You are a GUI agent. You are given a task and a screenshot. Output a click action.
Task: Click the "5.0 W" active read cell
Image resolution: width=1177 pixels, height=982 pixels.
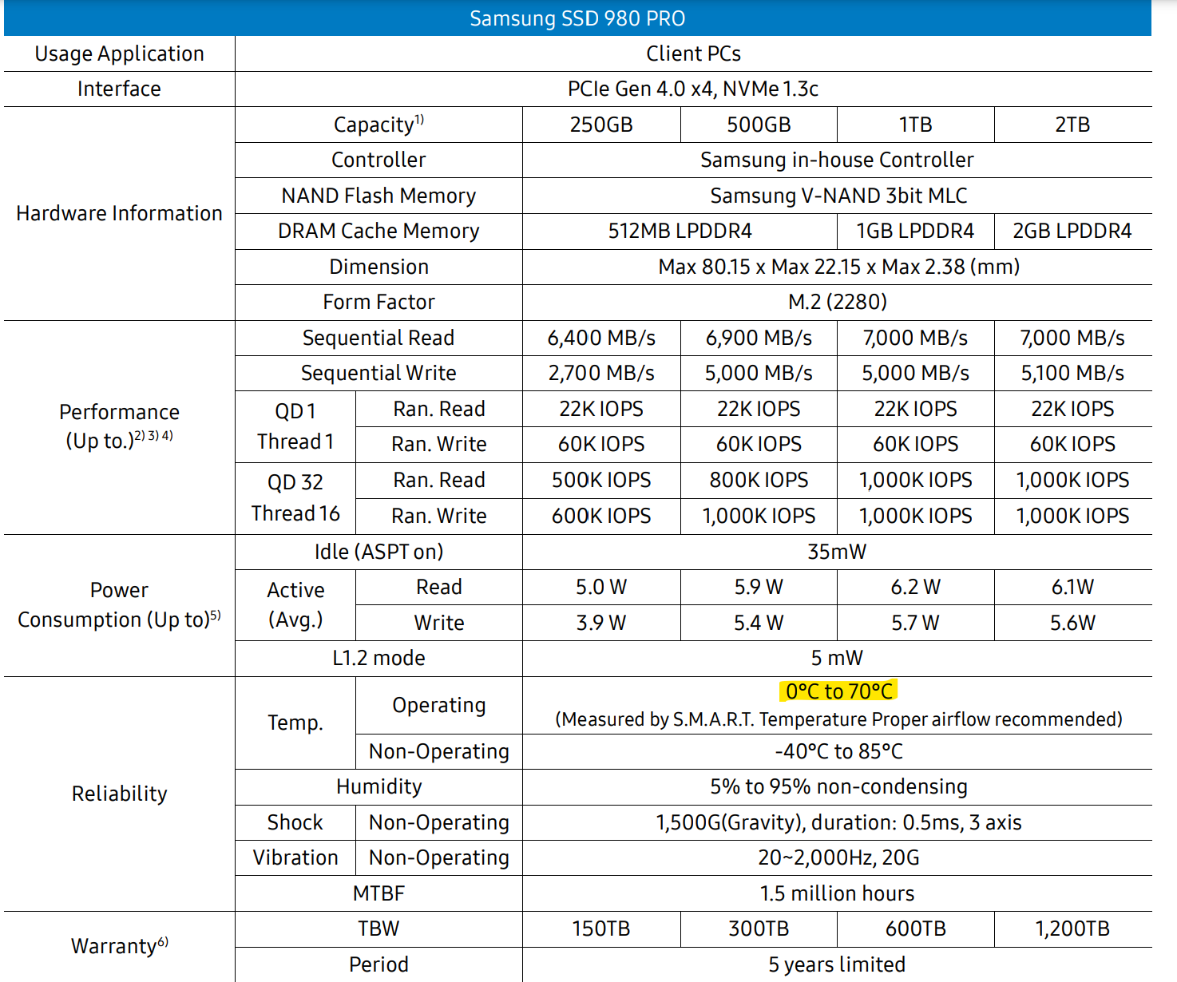click(601, 587)
